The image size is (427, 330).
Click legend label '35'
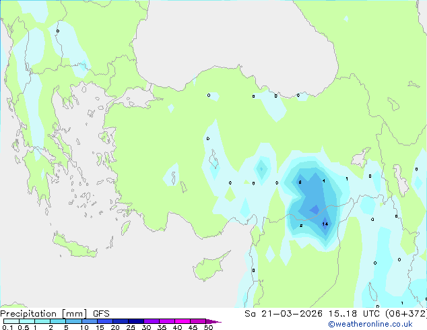coord(162,327)
